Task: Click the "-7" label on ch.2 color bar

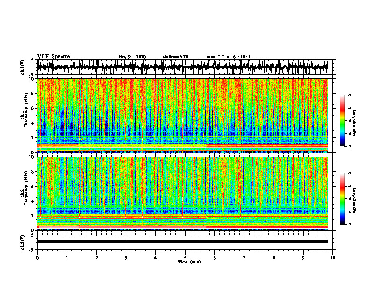Action: pyautogui.click(x=349, y=224)
